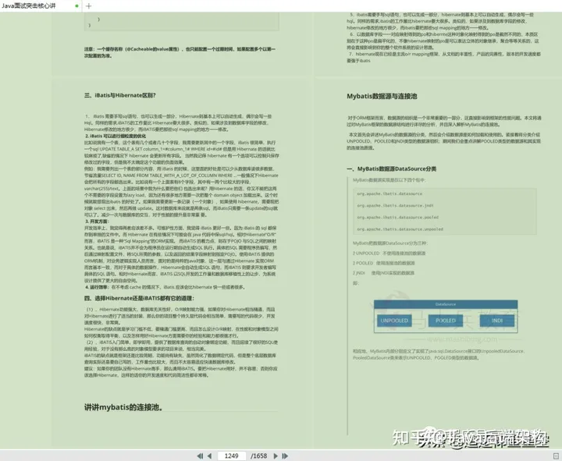This screenshot has height=461, width=562.
Task: Click heading 三、iBatis与Hibernate区别?
Action: tap(119, 95)
